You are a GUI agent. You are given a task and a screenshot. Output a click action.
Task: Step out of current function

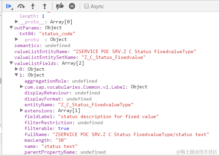point(44,6)
